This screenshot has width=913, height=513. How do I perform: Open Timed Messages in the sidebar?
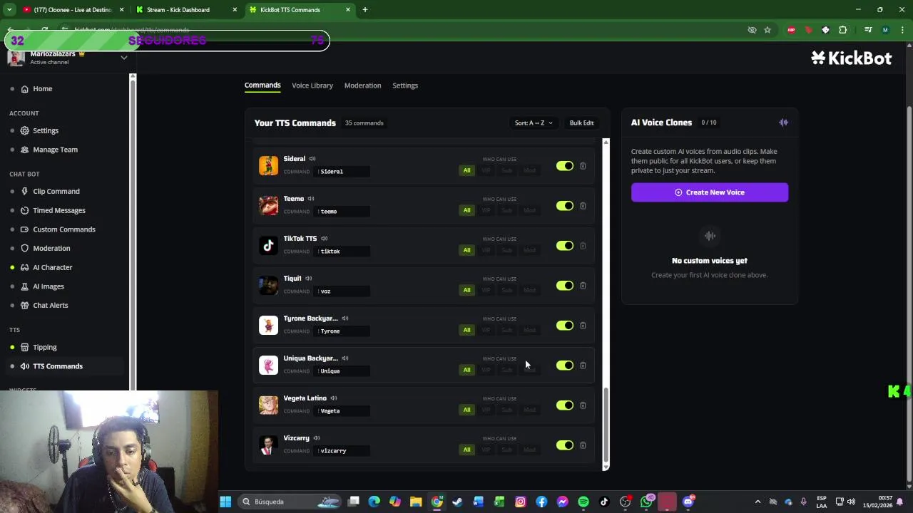(59, 211)
